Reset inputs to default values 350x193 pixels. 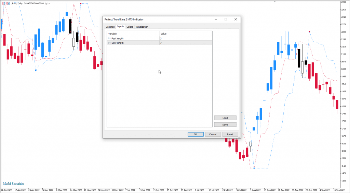tap(230, 134)
